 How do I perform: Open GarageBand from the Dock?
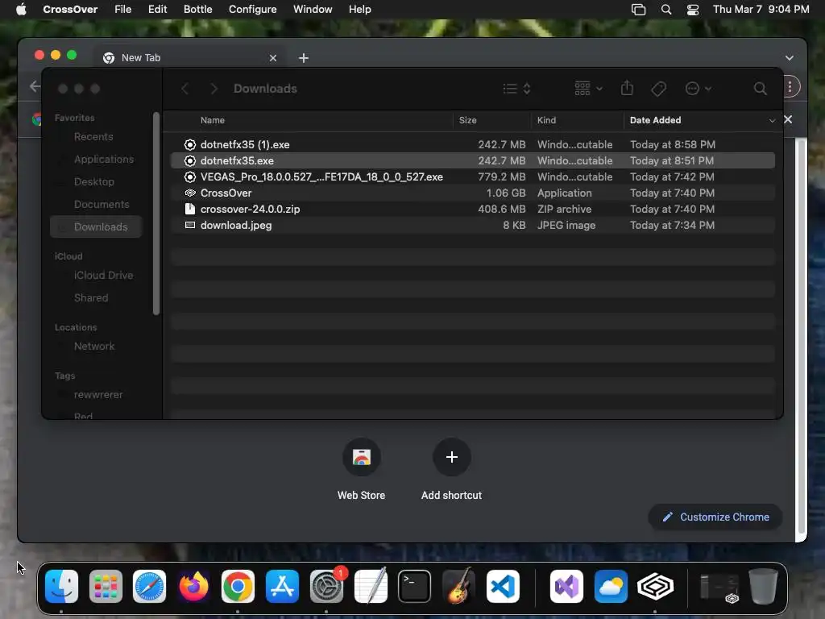458,586
